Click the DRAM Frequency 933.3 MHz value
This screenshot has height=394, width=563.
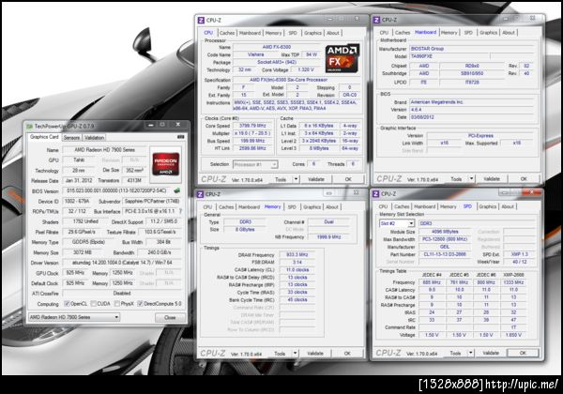297,254
